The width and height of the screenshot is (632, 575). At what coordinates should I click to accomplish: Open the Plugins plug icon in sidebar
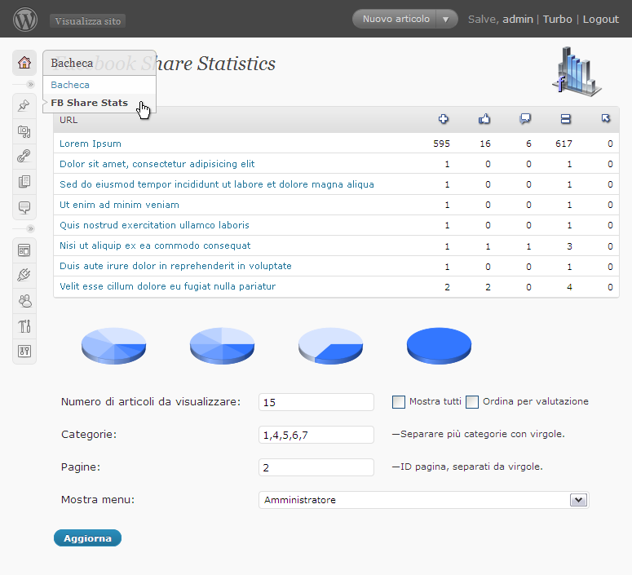tap(24, 276)
